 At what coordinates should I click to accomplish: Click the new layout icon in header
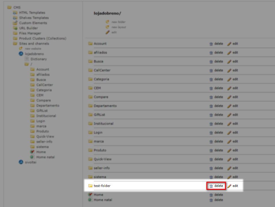click(108, 27)
